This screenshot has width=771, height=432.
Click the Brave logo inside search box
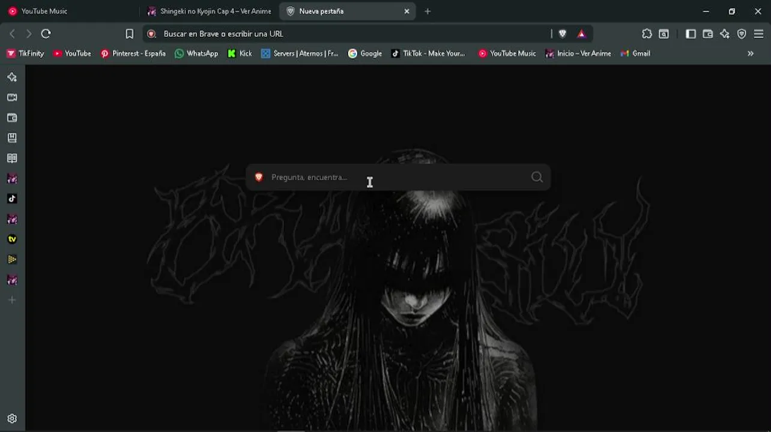click(259, 177)
